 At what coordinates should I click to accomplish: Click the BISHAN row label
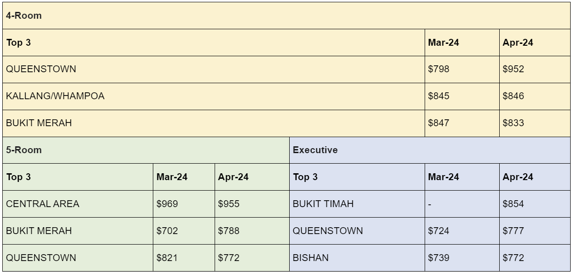click(357, 258)
